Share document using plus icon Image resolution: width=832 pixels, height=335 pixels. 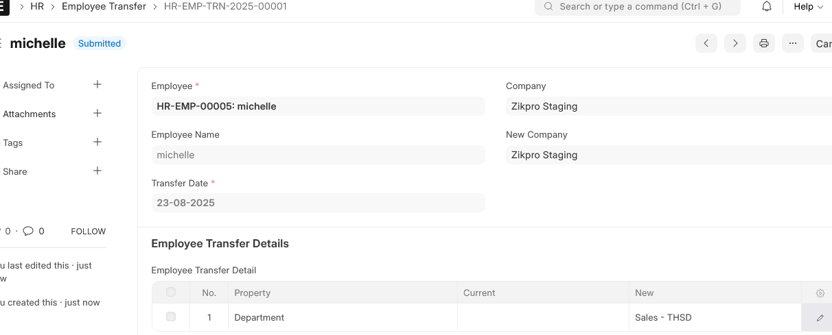(97, 171)
